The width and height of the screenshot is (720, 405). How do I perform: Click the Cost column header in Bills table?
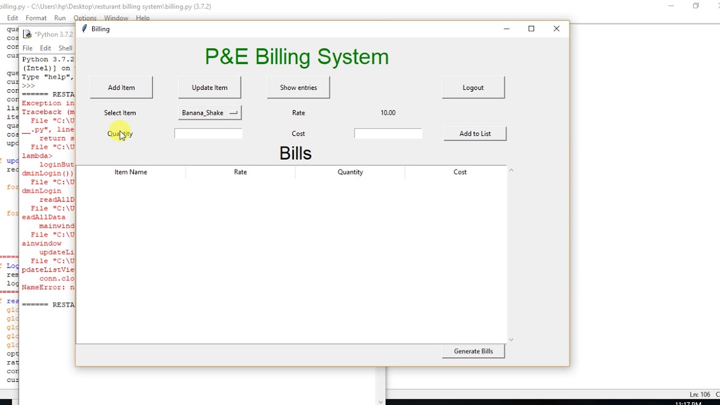[460, 172]
